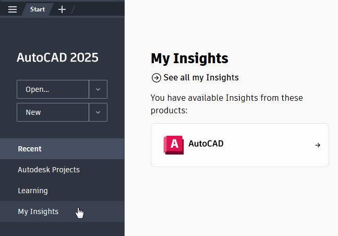This screenshot has height=236, width=338.
Task: Click the AutoCAD 2025 title text
Action: click(57, 57)
